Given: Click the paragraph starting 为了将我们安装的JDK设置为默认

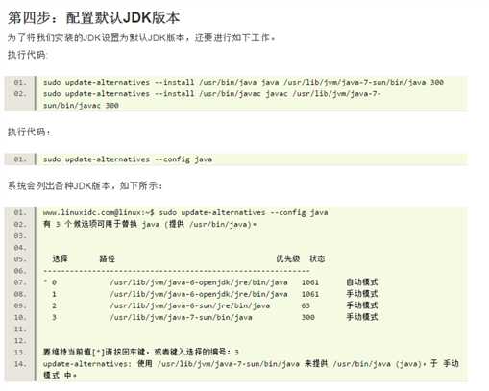Looking at the screenshot, I should (x=141, y=37).
